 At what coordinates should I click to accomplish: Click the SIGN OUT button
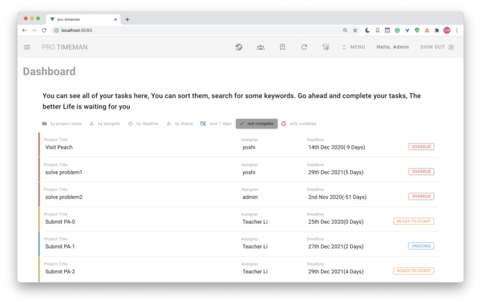pyautogui.click(x=436, y=47)
